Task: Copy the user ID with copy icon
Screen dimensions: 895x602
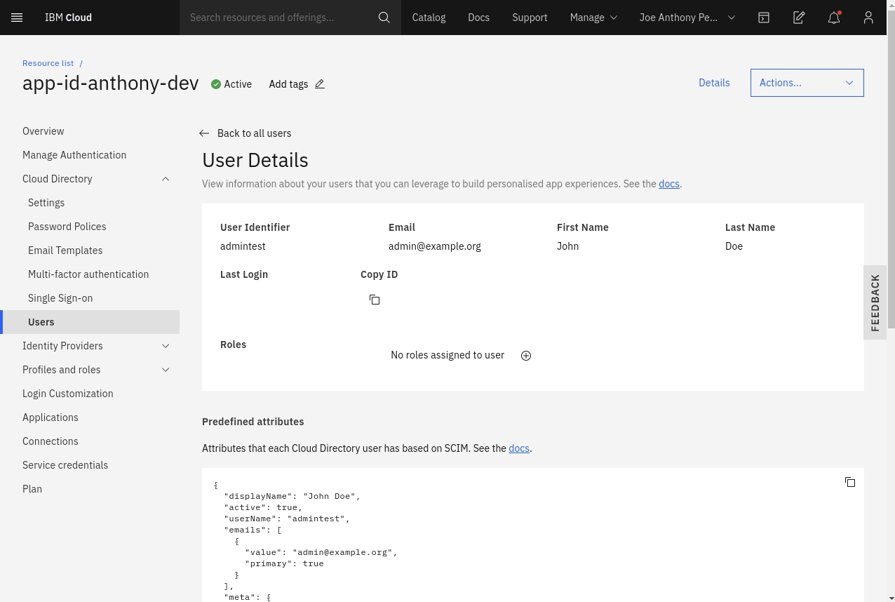Action: click(x=375, y=300)
